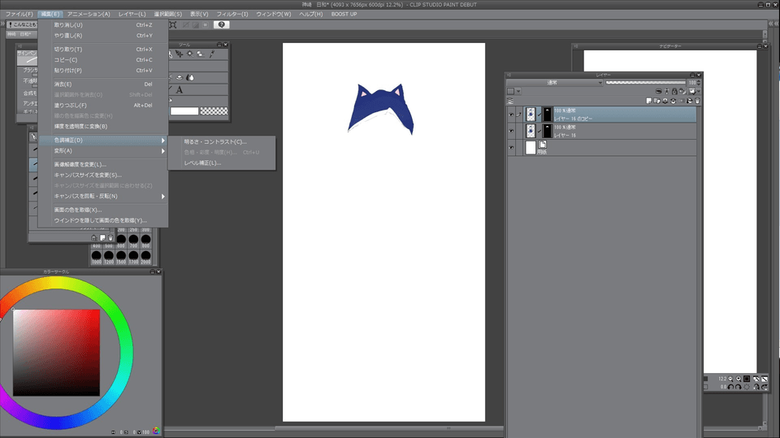Open the フィルター(I) menu
Viewport: 780px width, 438px height.
[x=233, y=14]
